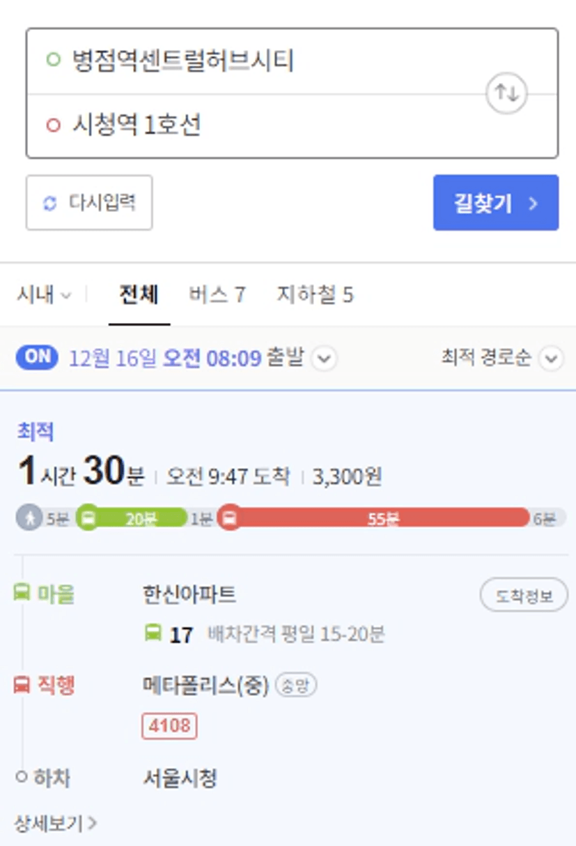Toggle the ON departure time switch
576x846 pixels.
point(38,357)
